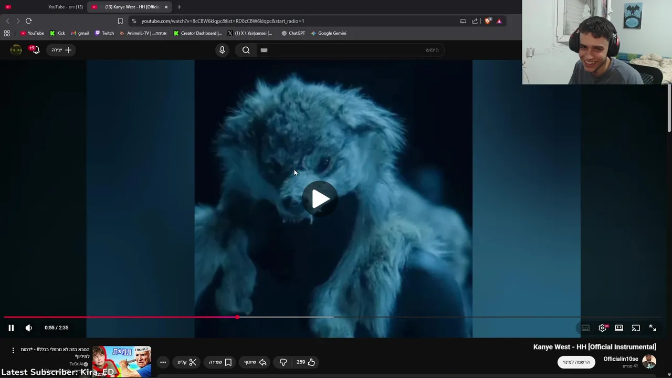The width and height of the screenshot is (672, 378).
Task: Open Brave Shields lion icon
Action: (488, 21)
